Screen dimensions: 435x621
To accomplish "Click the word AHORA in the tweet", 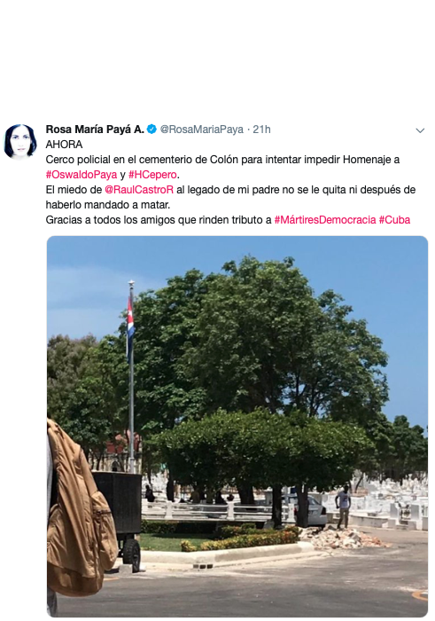I will coord(64,145).
